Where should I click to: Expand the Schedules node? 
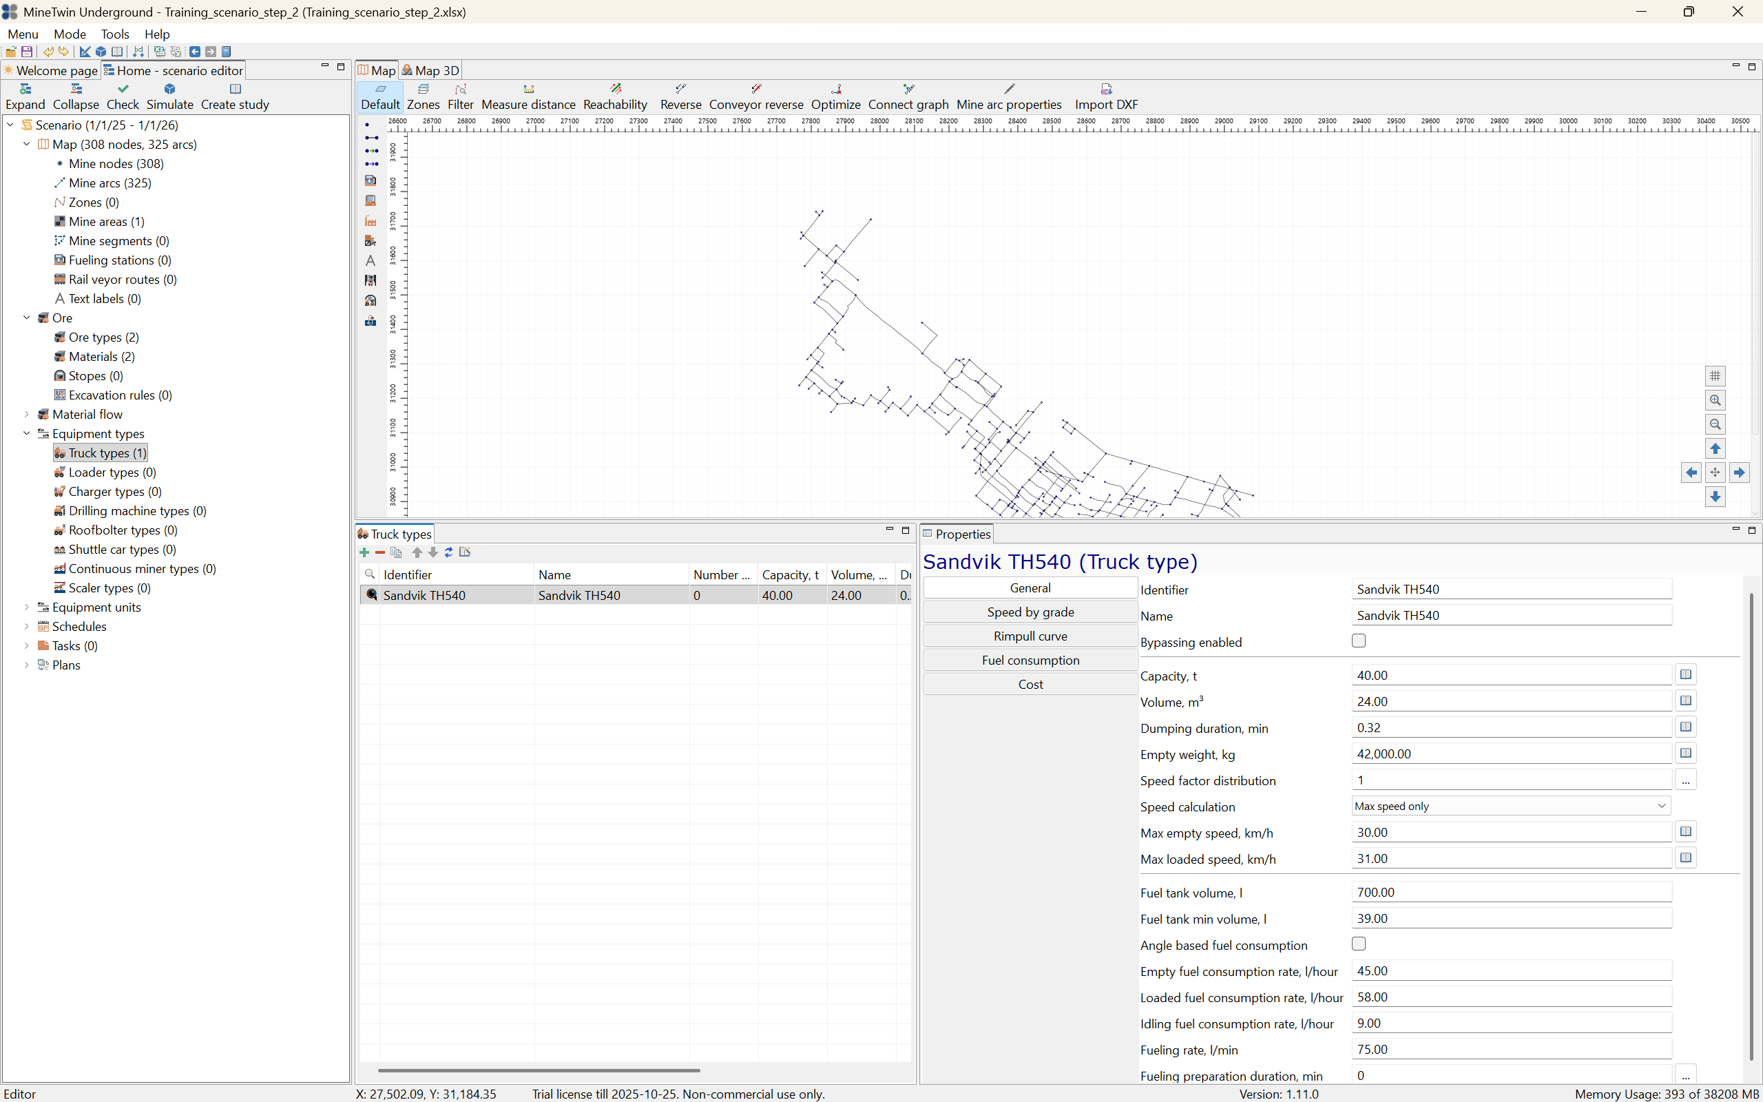[27, 627]
